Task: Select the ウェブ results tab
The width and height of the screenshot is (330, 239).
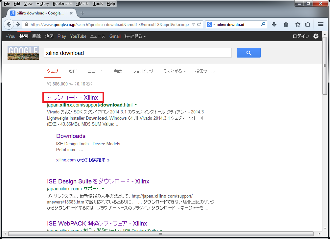Action: 52,71
